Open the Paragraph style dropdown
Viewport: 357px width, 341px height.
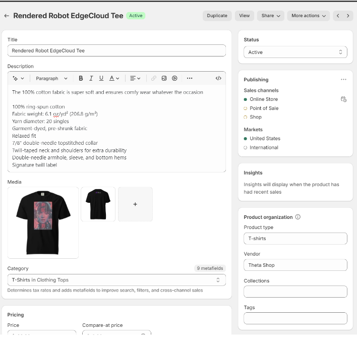pos(51,78)
